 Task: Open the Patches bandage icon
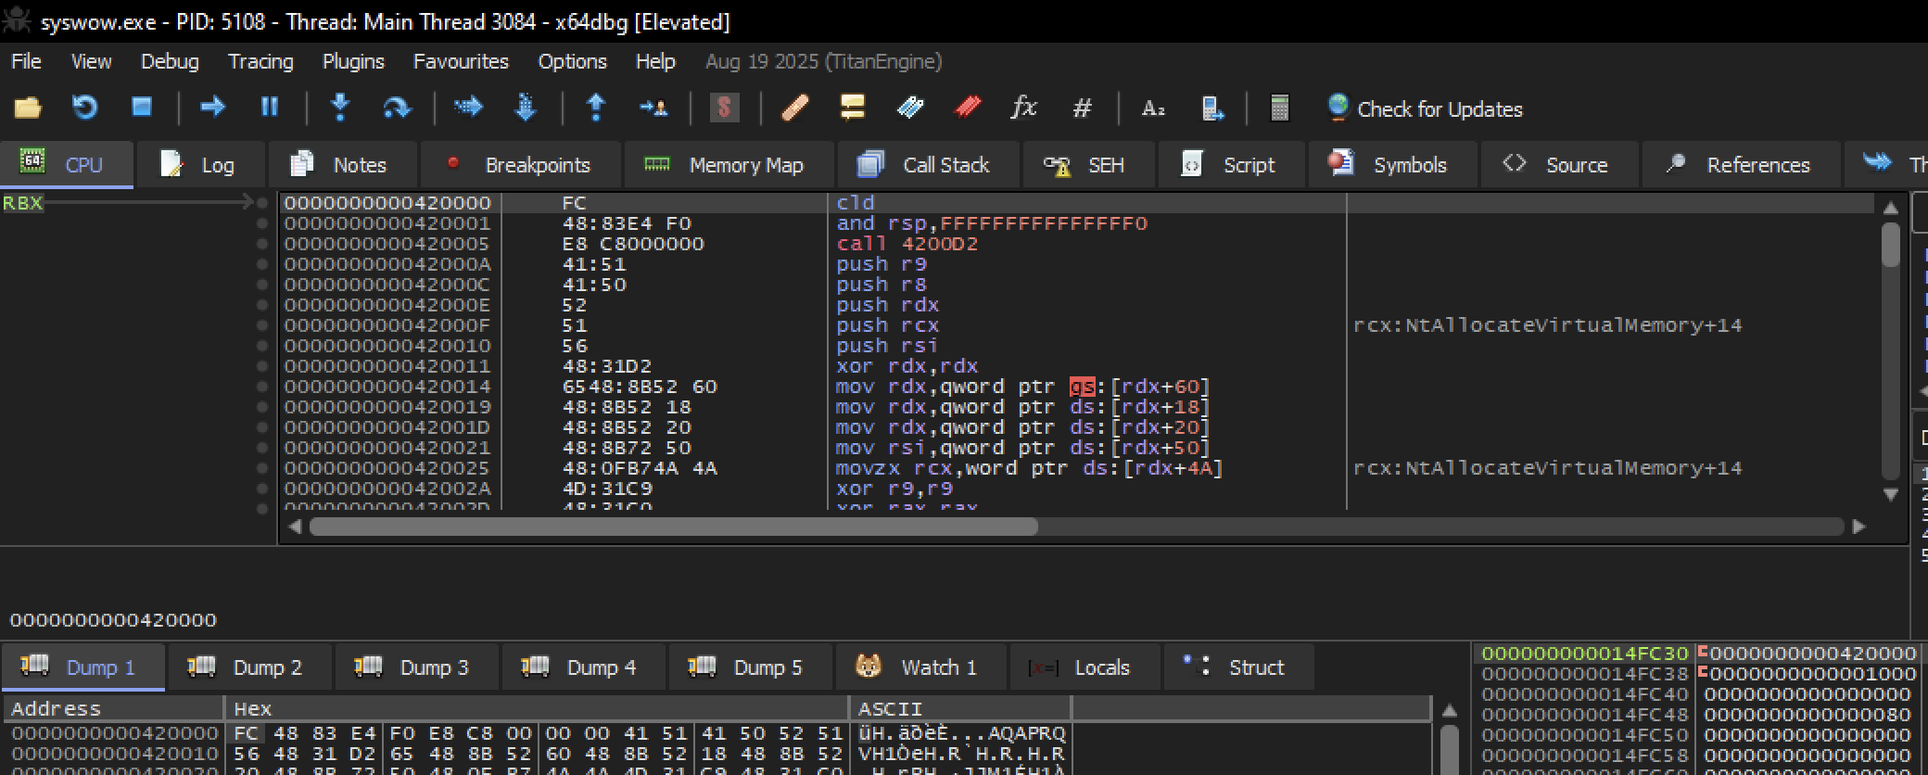click(x=795, y=108)
